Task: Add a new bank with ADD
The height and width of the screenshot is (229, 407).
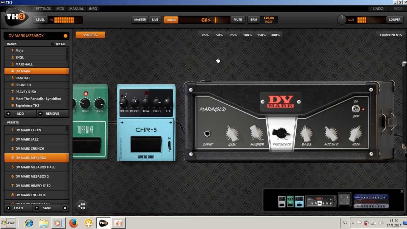Action: 20,114
